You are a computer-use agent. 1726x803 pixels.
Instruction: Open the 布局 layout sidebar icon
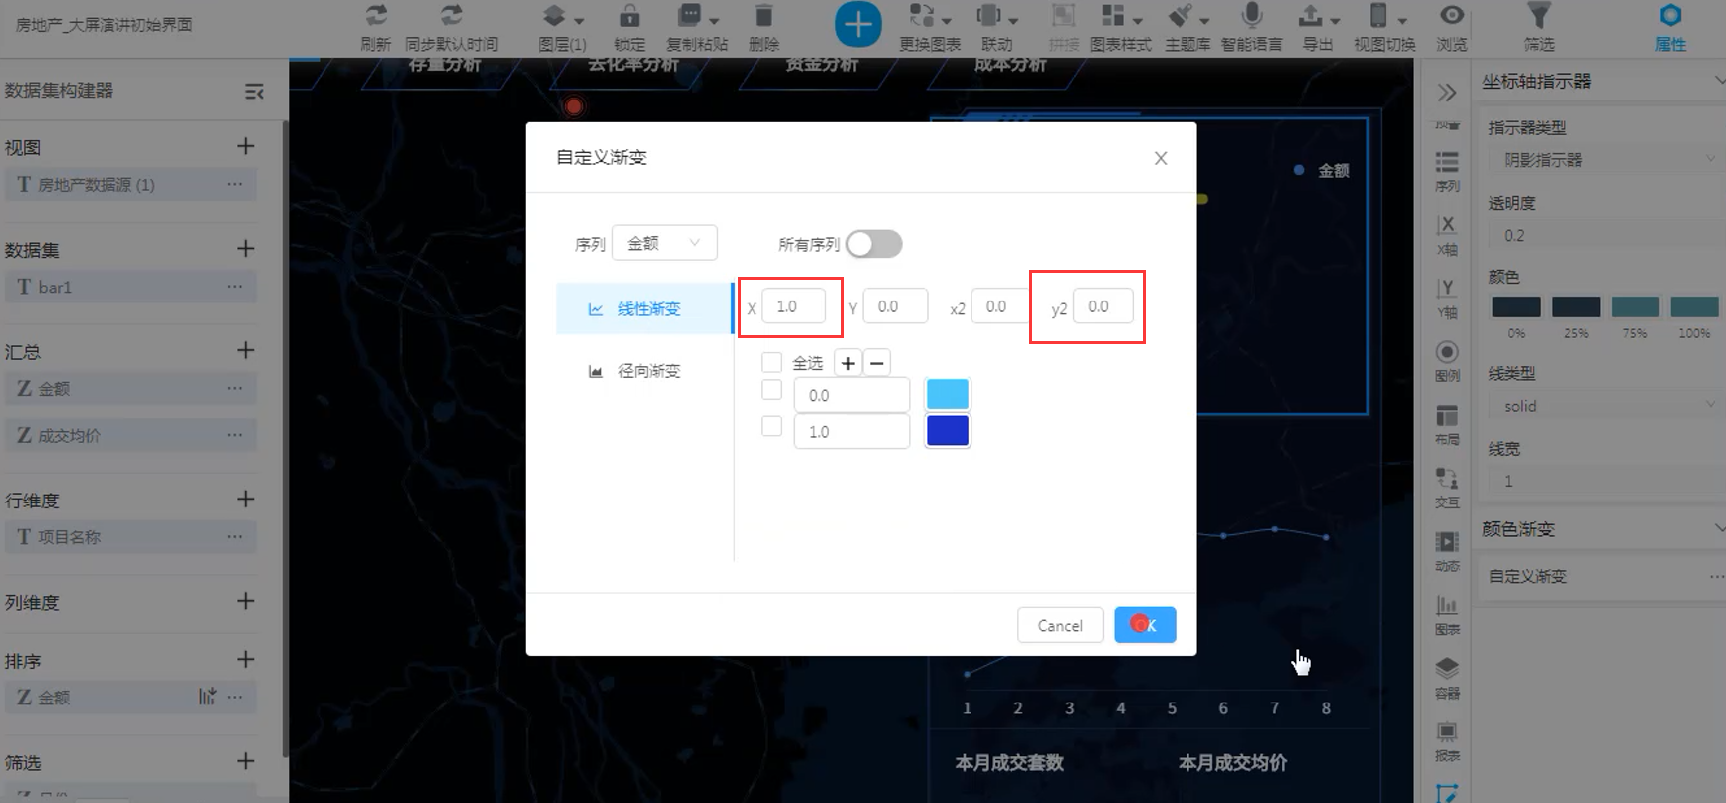(x=1447, y=416)
